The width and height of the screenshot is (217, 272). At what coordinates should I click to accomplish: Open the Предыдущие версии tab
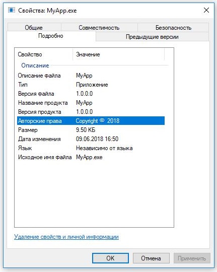point(152,37)
